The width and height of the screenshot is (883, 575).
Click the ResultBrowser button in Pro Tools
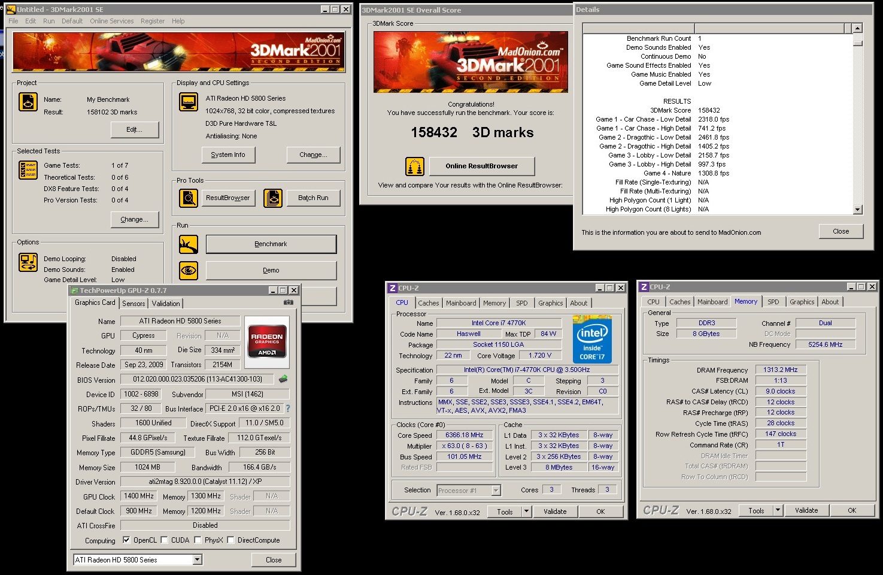(x=228, y=198)
